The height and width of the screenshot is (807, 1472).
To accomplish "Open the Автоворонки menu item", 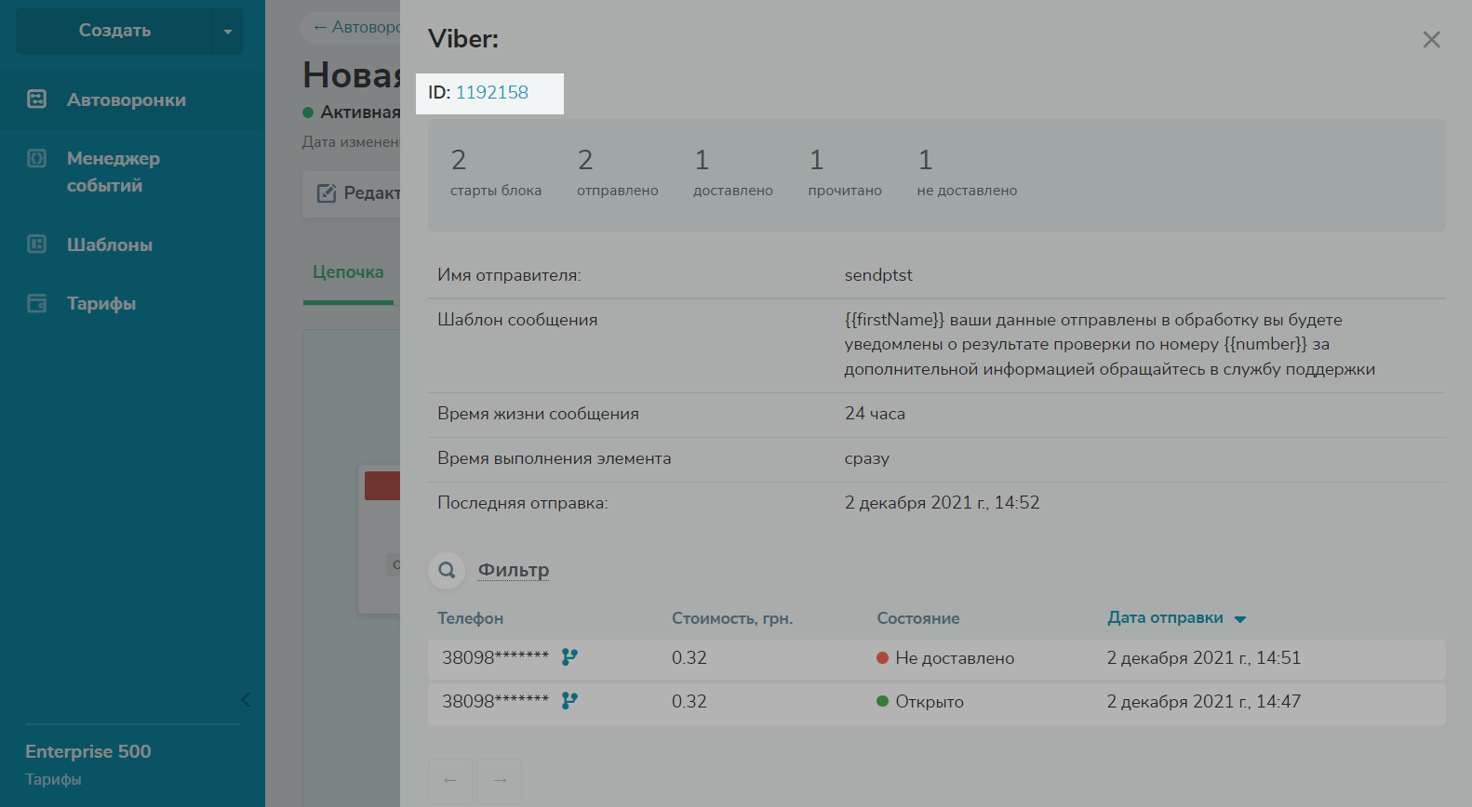I will 126,99.
